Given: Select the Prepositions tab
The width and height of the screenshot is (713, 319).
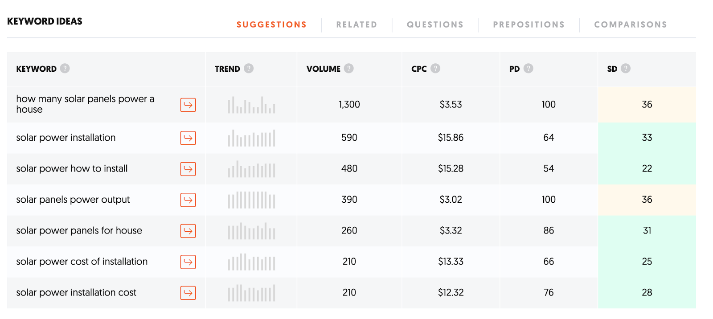Looking at the screenshot, I should (529, 25).
